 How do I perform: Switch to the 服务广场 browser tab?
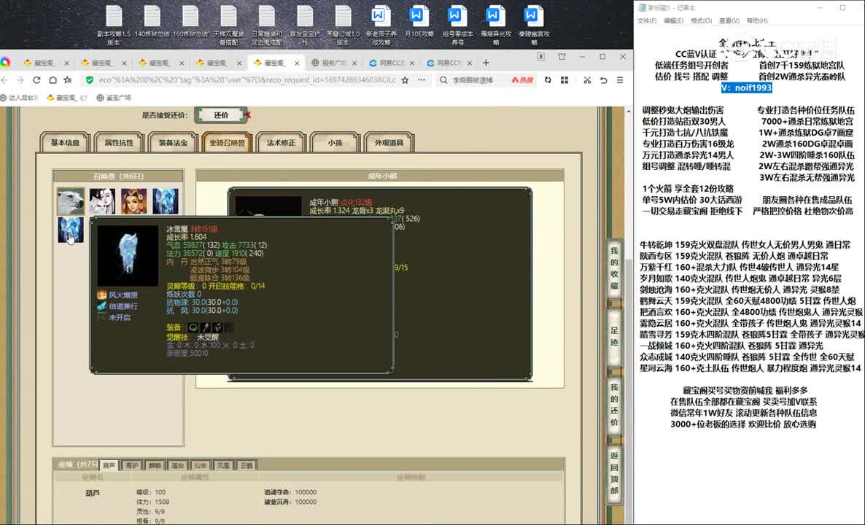click(333, 63)
